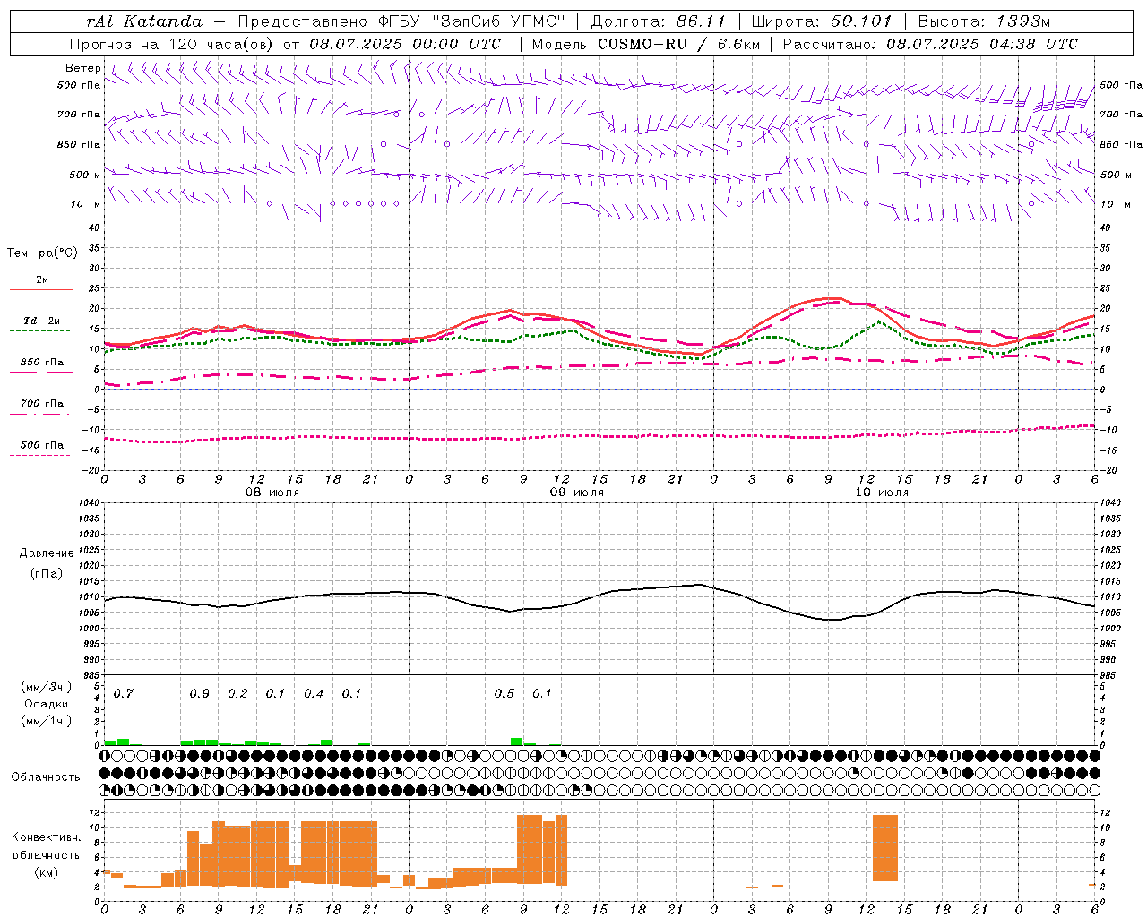Click the 0.4 precipitation amount
Viewport: 1147px width, 917px height.
click(x=314, y=694)
